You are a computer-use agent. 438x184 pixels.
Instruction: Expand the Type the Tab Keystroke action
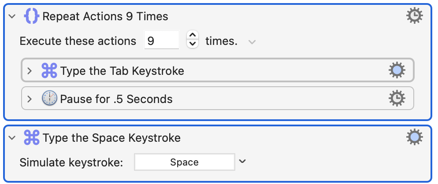point(30,71)
